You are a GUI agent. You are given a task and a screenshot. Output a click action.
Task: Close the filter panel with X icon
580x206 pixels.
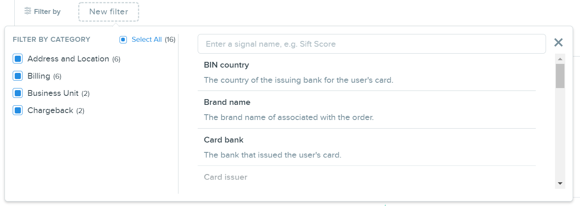tap(558, 43)
